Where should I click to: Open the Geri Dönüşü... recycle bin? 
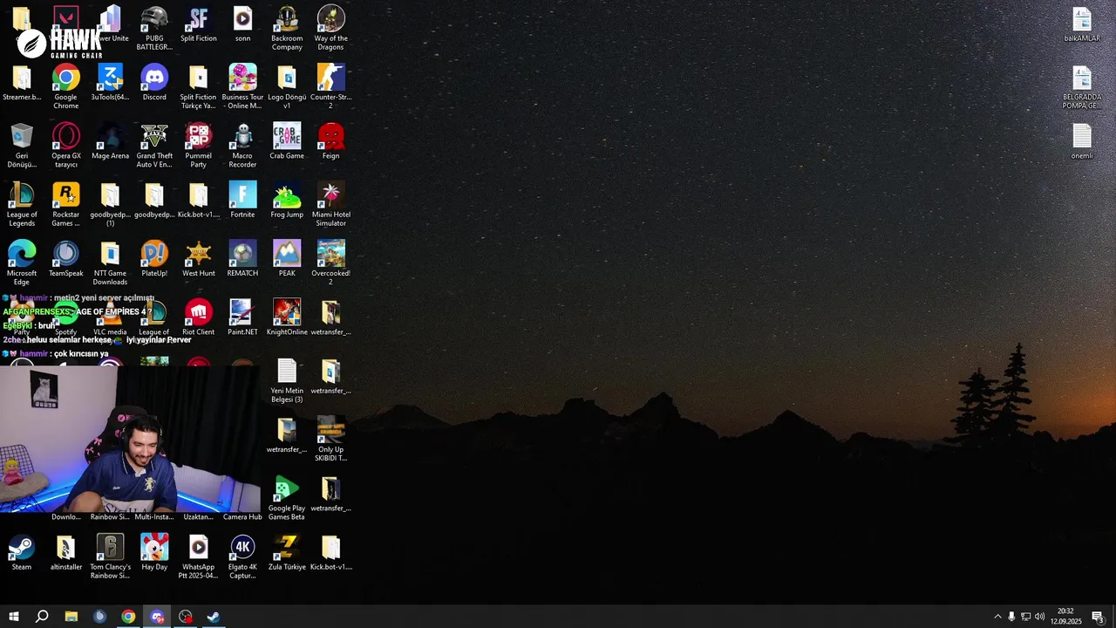(22, 145)
